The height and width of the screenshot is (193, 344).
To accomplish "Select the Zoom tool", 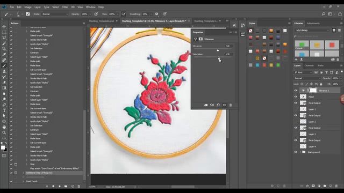I will point(4,132).
